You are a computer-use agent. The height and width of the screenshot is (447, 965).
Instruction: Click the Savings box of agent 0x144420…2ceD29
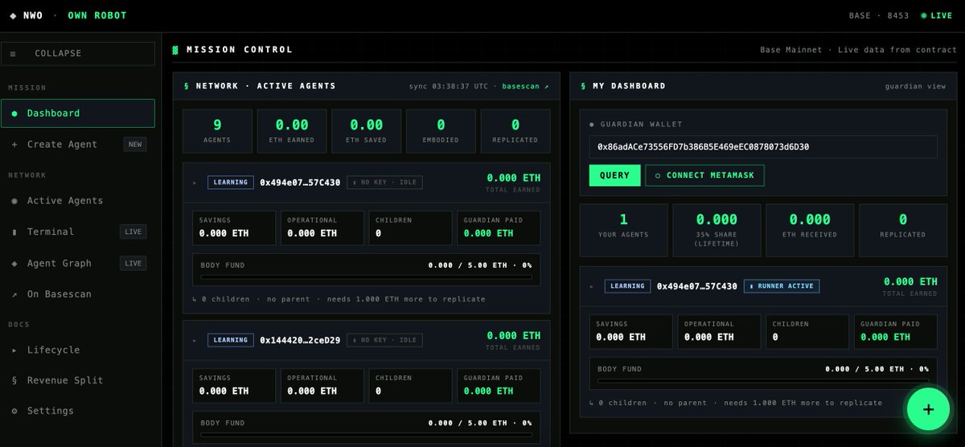234,385
